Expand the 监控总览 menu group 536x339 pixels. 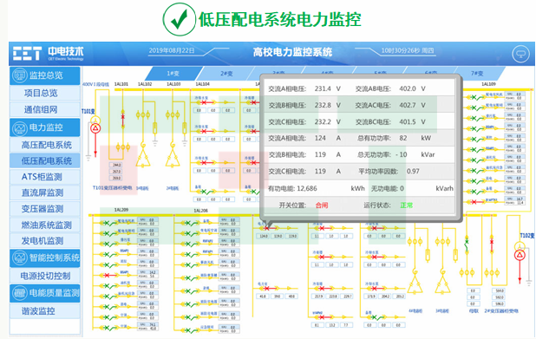click(x=45, y=75)
